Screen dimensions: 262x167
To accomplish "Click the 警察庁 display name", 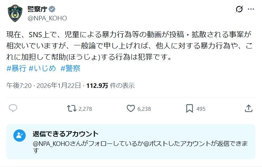I will click(x=37, y=9).
